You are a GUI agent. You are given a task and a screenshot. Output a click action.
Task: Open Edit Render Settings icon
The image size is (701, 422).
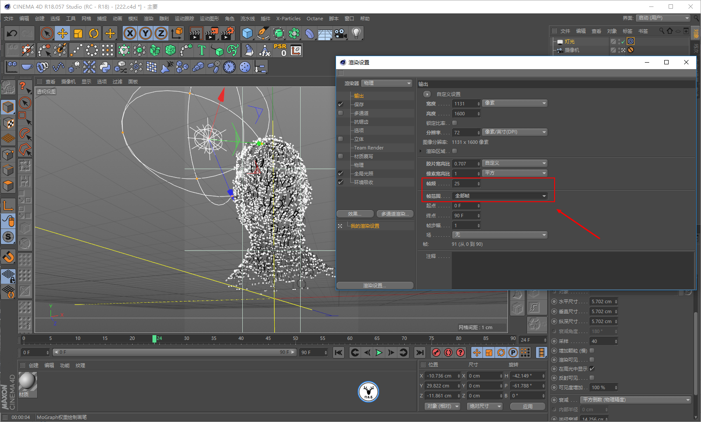(x=228, y=33)
